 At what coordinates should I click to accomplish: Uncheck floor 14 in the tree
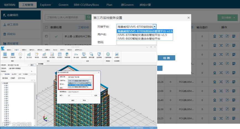6,114
